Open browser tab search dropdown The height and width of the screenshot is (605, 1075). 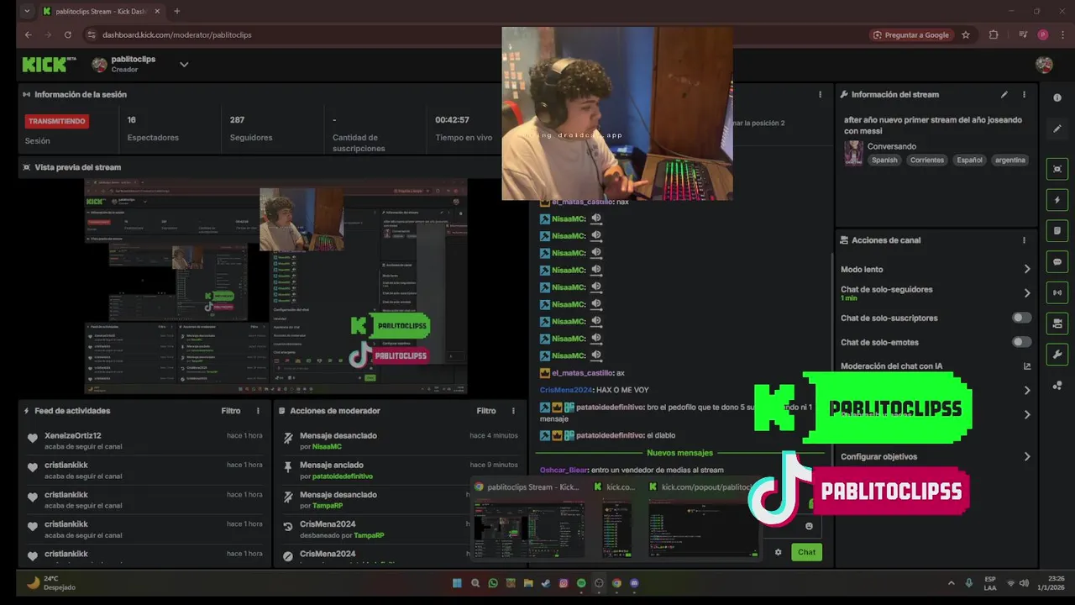pyautogui.click(x=27, y=12)
